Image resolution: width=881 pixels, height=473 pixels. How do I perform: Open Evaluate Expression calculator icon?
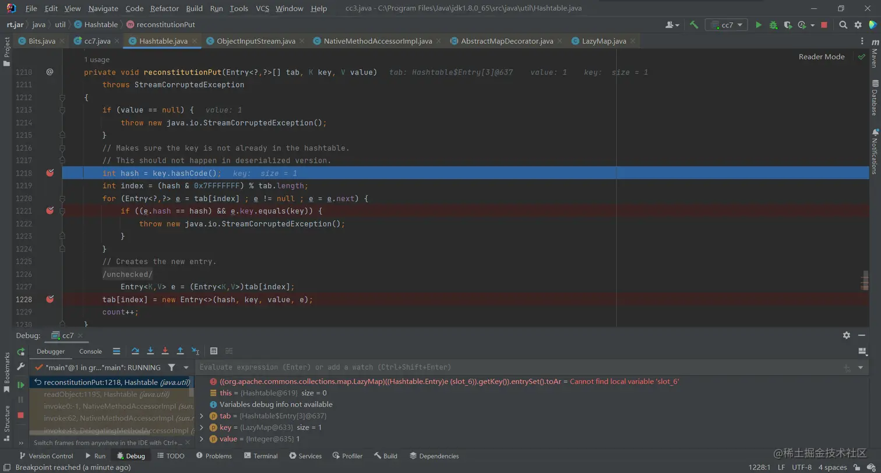click(214, 351)
